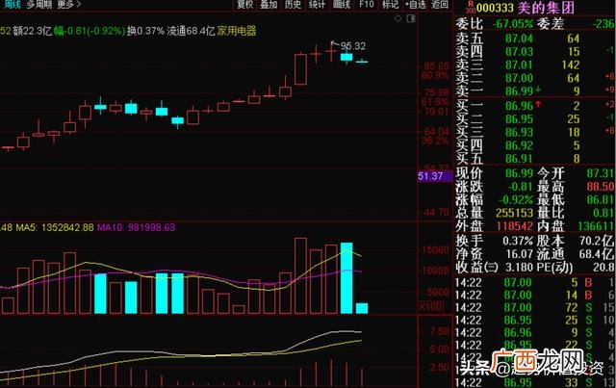Click the 返回 back button
The width and height of the screenshot is (616, 388).
tap(439, 5)
